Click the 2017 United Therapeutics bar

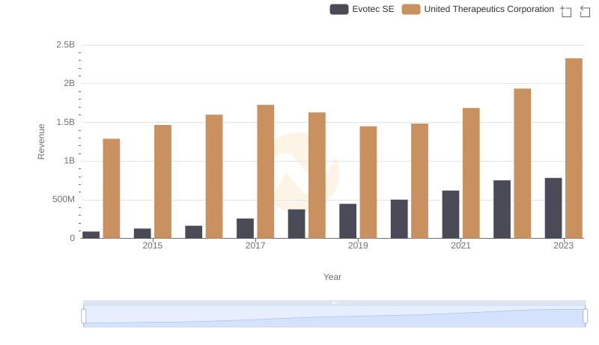click(266, 171)
